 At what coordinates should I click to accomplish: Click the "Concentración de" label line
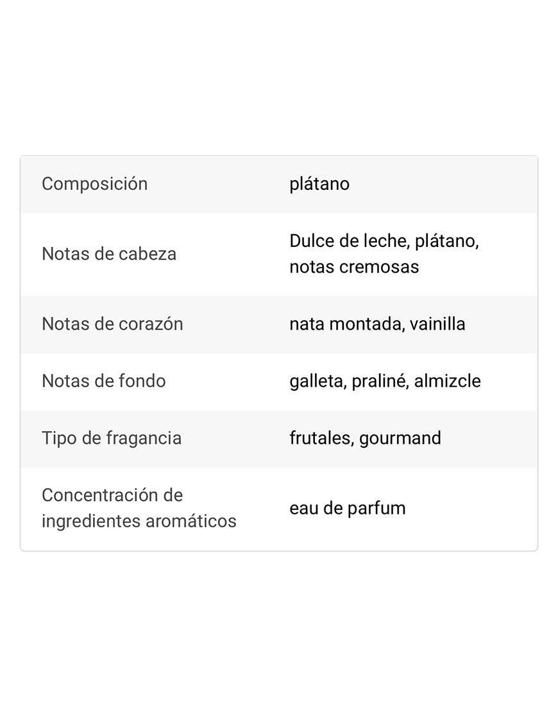(x=112, y=495)
